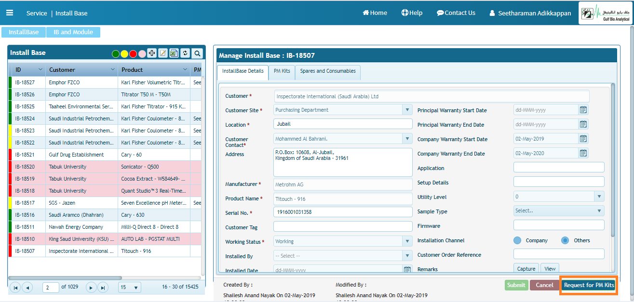Screen dimensions: 634x302
Task: Export install base list to Excel
Action: point(174,53)
